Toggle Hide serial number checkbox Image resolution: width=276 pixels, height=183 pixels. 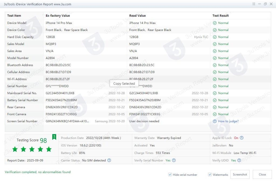(170, 175)
